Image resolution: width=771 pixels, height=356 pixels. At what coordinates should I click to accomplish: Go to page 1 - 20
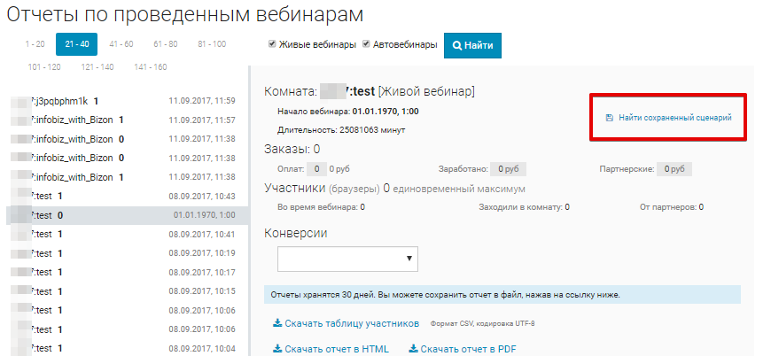(35, 44)
